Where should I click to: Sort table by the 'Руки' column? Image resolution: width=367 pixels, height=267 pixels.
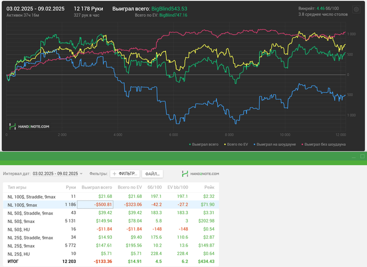pyautogui.click(x=71, y=187)
